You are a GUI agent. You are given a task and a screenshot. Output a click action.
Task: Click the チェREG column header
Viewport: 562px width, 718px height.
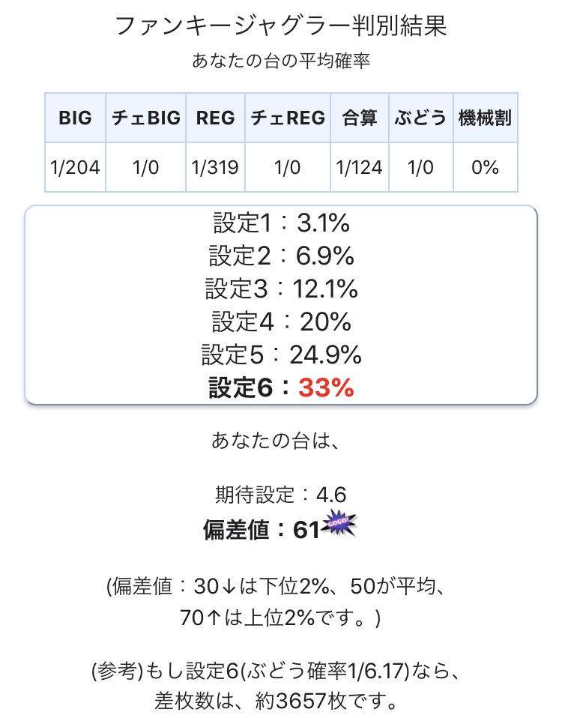[288, 118]
